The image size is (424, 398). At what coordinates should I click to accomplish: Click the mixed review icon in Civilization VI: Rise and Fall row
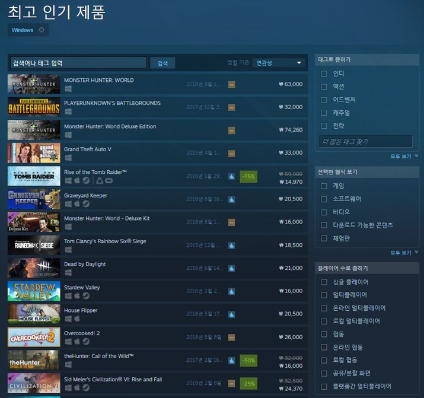pos(231,383)
